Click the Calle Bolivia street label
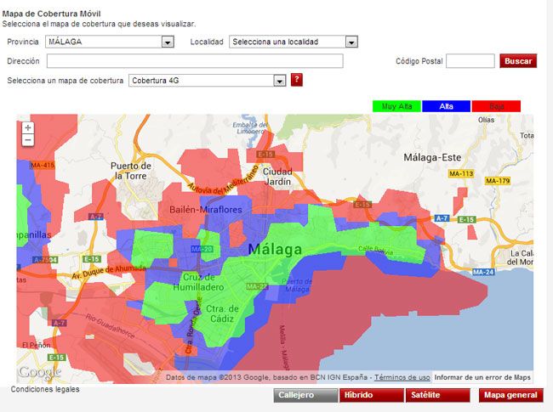Screen dimensions: 553x412 pos(375,251)
